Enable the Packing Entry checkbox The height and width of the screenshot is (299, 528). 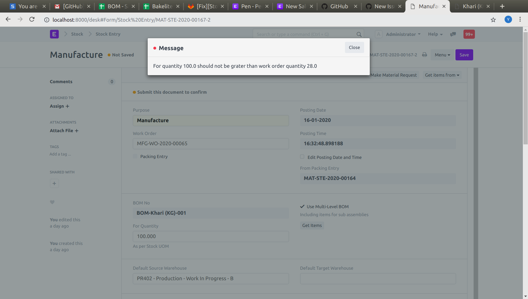point(135,156)
